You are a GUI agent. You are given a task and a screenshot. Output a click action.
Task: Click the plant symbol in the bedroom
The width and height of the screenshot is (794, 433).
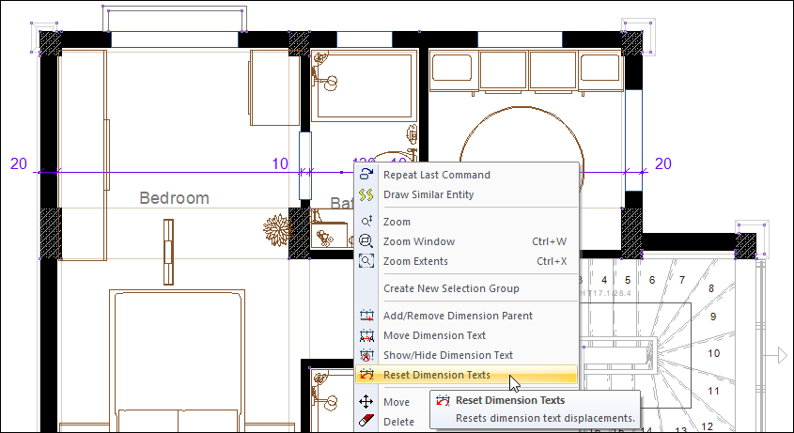(x=276, y=228)
